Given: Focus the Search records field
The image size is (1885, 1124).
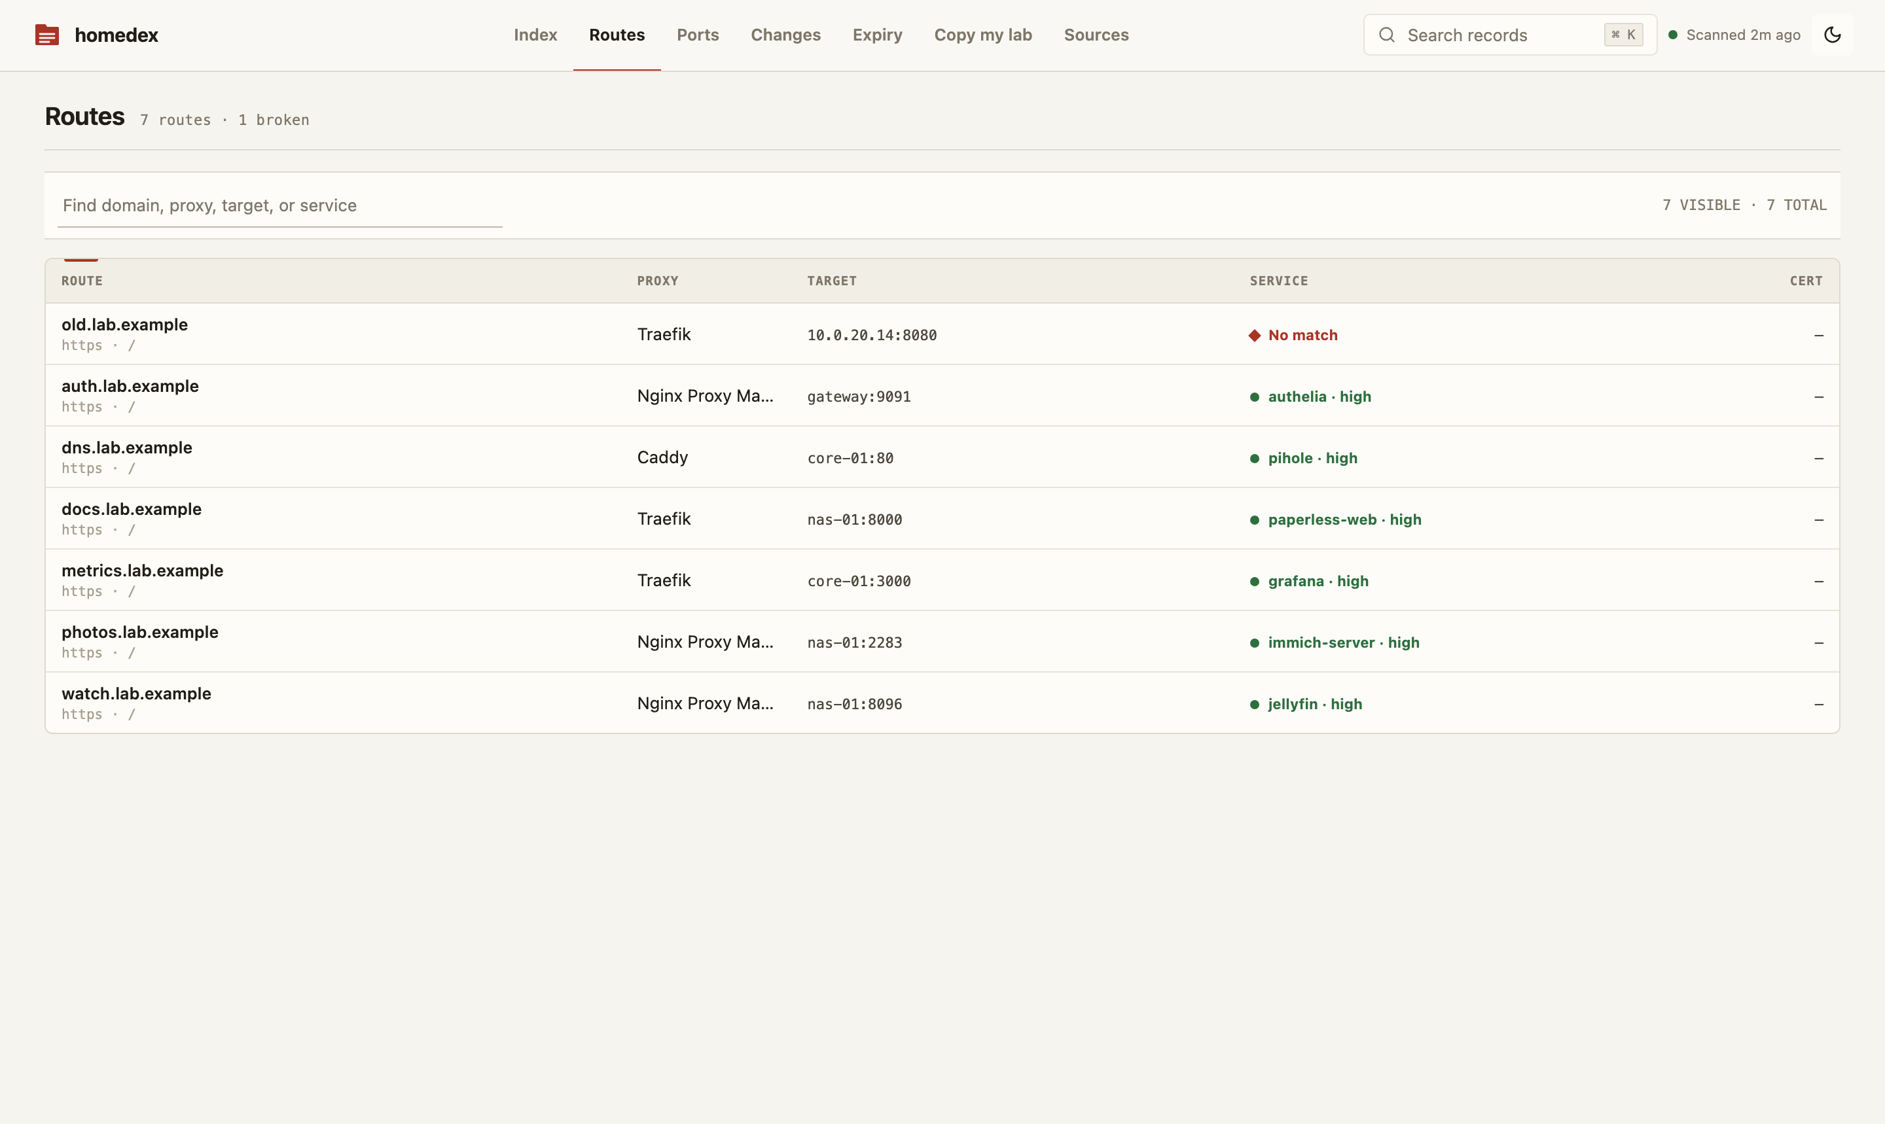Looking at the screenshot, I should (x=1509, y=35).
